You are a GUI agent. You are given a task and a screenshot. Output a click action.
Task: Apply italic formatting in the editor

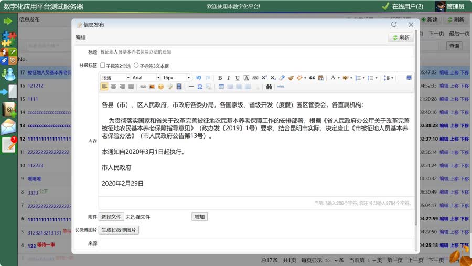tap(229, 78)
